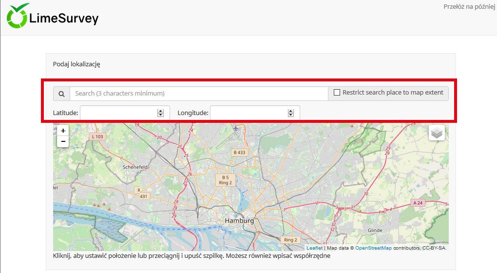Screen dimensions: 497x273
Task: Click the Przełóż na później link
Action: [470, 7]
